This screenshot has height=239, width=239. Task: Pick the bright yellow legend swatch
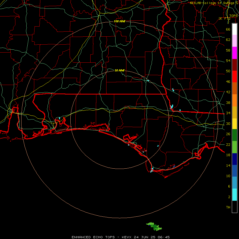[x=234, y=123]
